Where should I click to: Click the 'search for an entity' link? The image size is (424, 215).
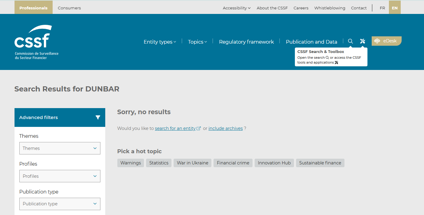point(175,128)
